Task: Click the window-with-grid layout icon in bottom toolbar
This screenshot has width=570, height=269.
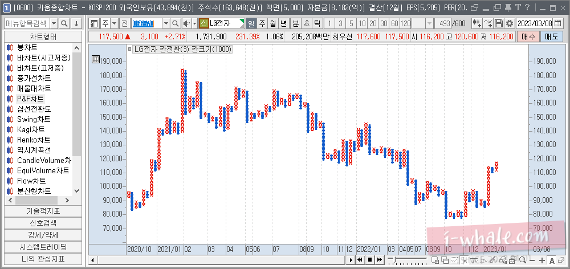Action: click(435, 260)
